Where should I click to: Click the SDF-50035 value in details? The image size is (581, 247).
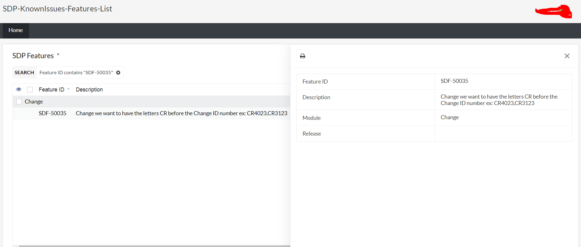[x=454, y=81]
